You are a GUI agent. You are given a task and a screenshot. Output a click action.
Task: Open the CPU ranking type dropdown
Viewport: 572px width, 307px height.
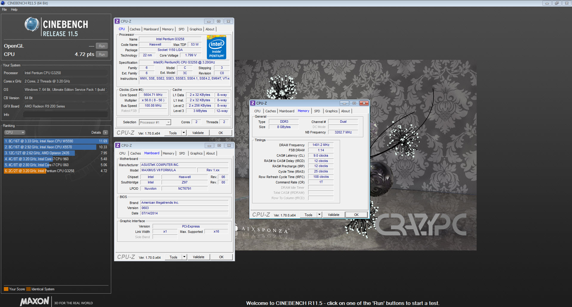click(14, 133)
